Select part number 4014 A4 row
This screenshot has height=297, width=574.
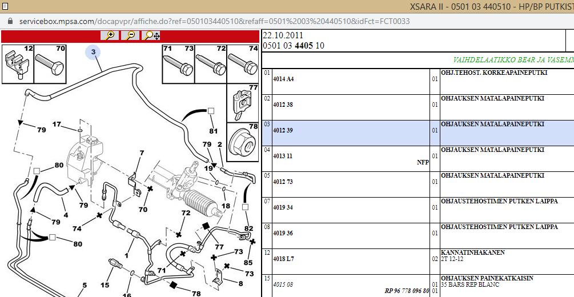point(283,79)
